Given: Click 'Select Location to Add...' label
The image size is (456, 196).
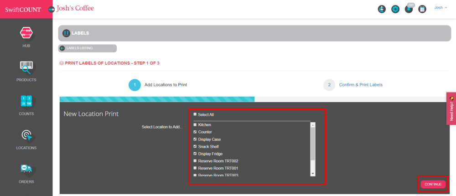Looking at the screenshot, I should [162, 127].
